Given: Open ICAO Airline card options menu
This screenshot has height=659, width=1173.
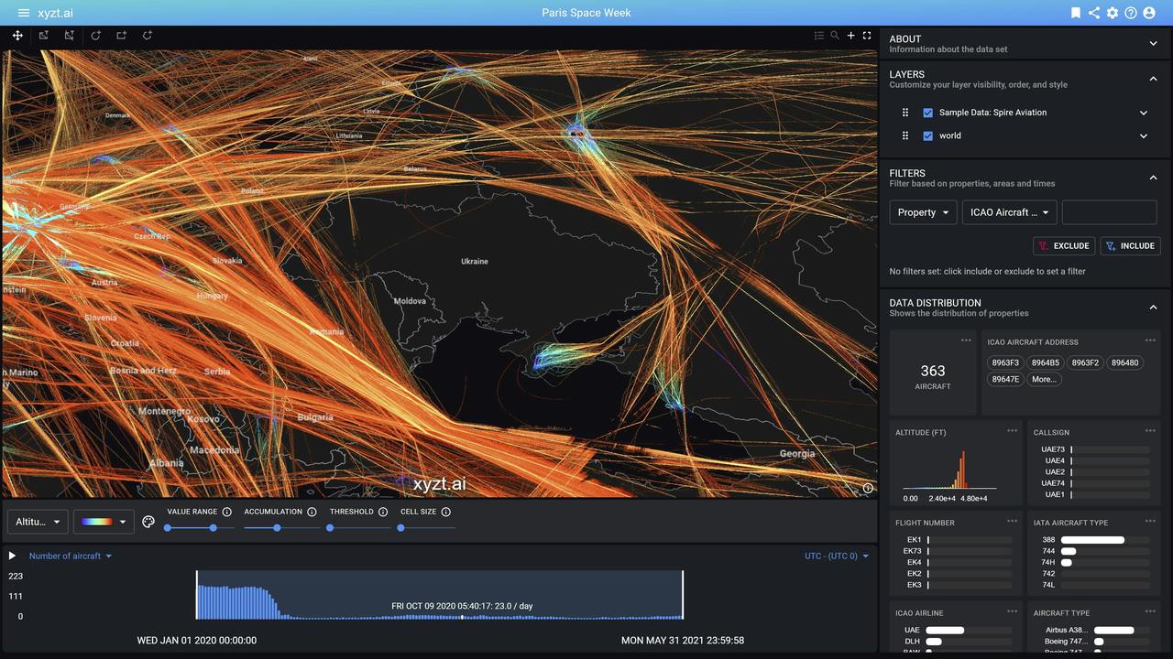Looking at the screenshot, I should pyautogui.click(x=1013, y=611).
